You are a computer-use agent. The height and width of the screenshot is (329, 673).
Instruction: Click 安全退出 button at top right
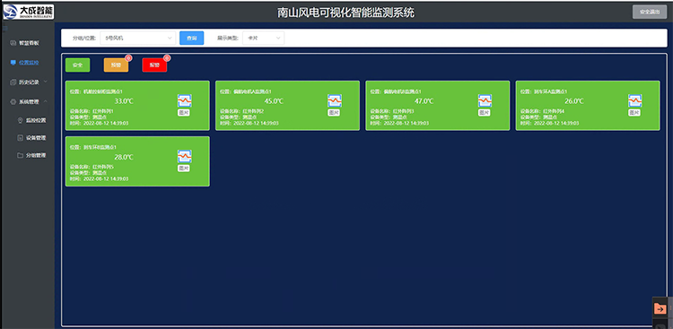click(650, 12)
